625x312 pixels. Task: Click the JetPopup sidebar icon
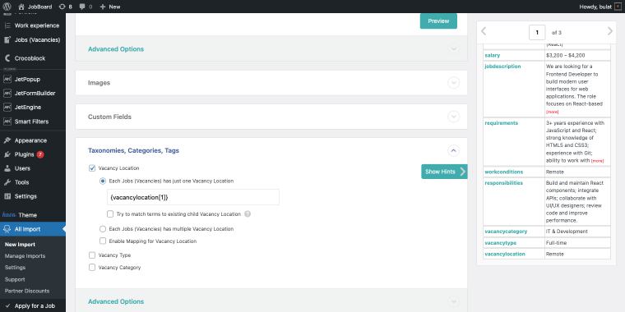click(7, 79)
